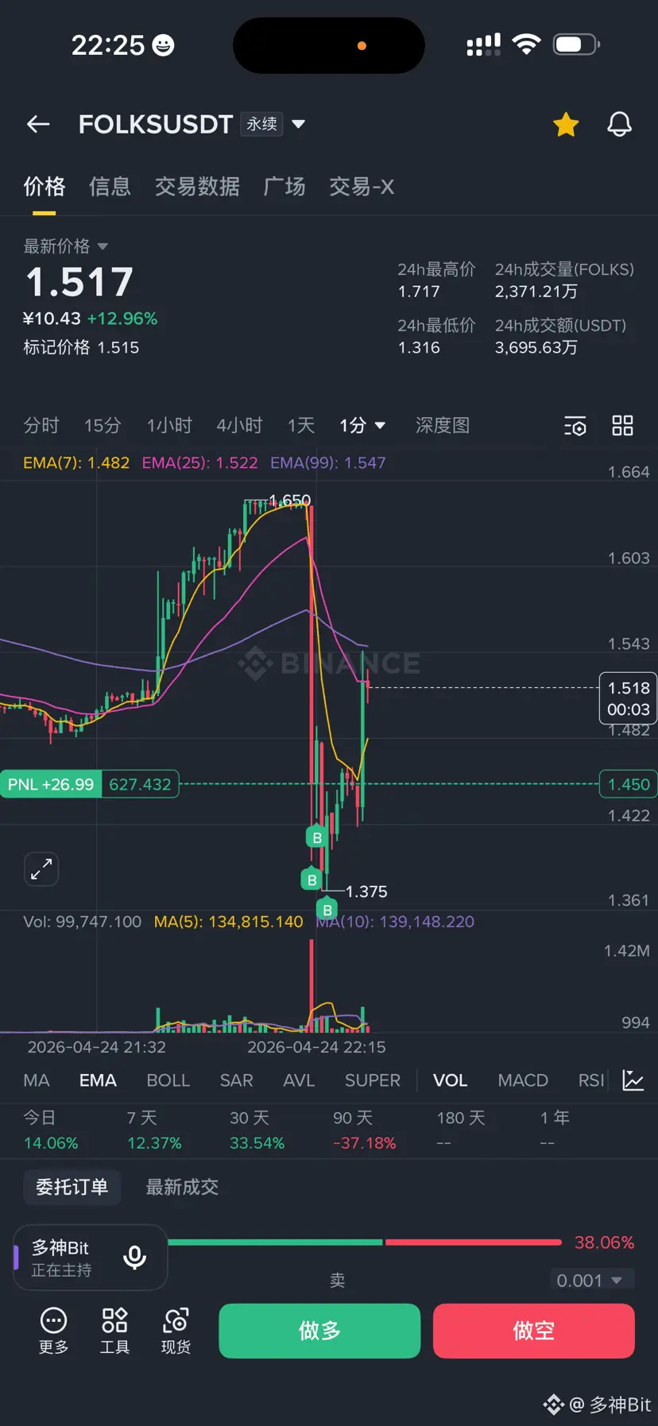Tap the red 做空 short button
The height and width of the screenshot is (1426, 658).
point(534,1331)
